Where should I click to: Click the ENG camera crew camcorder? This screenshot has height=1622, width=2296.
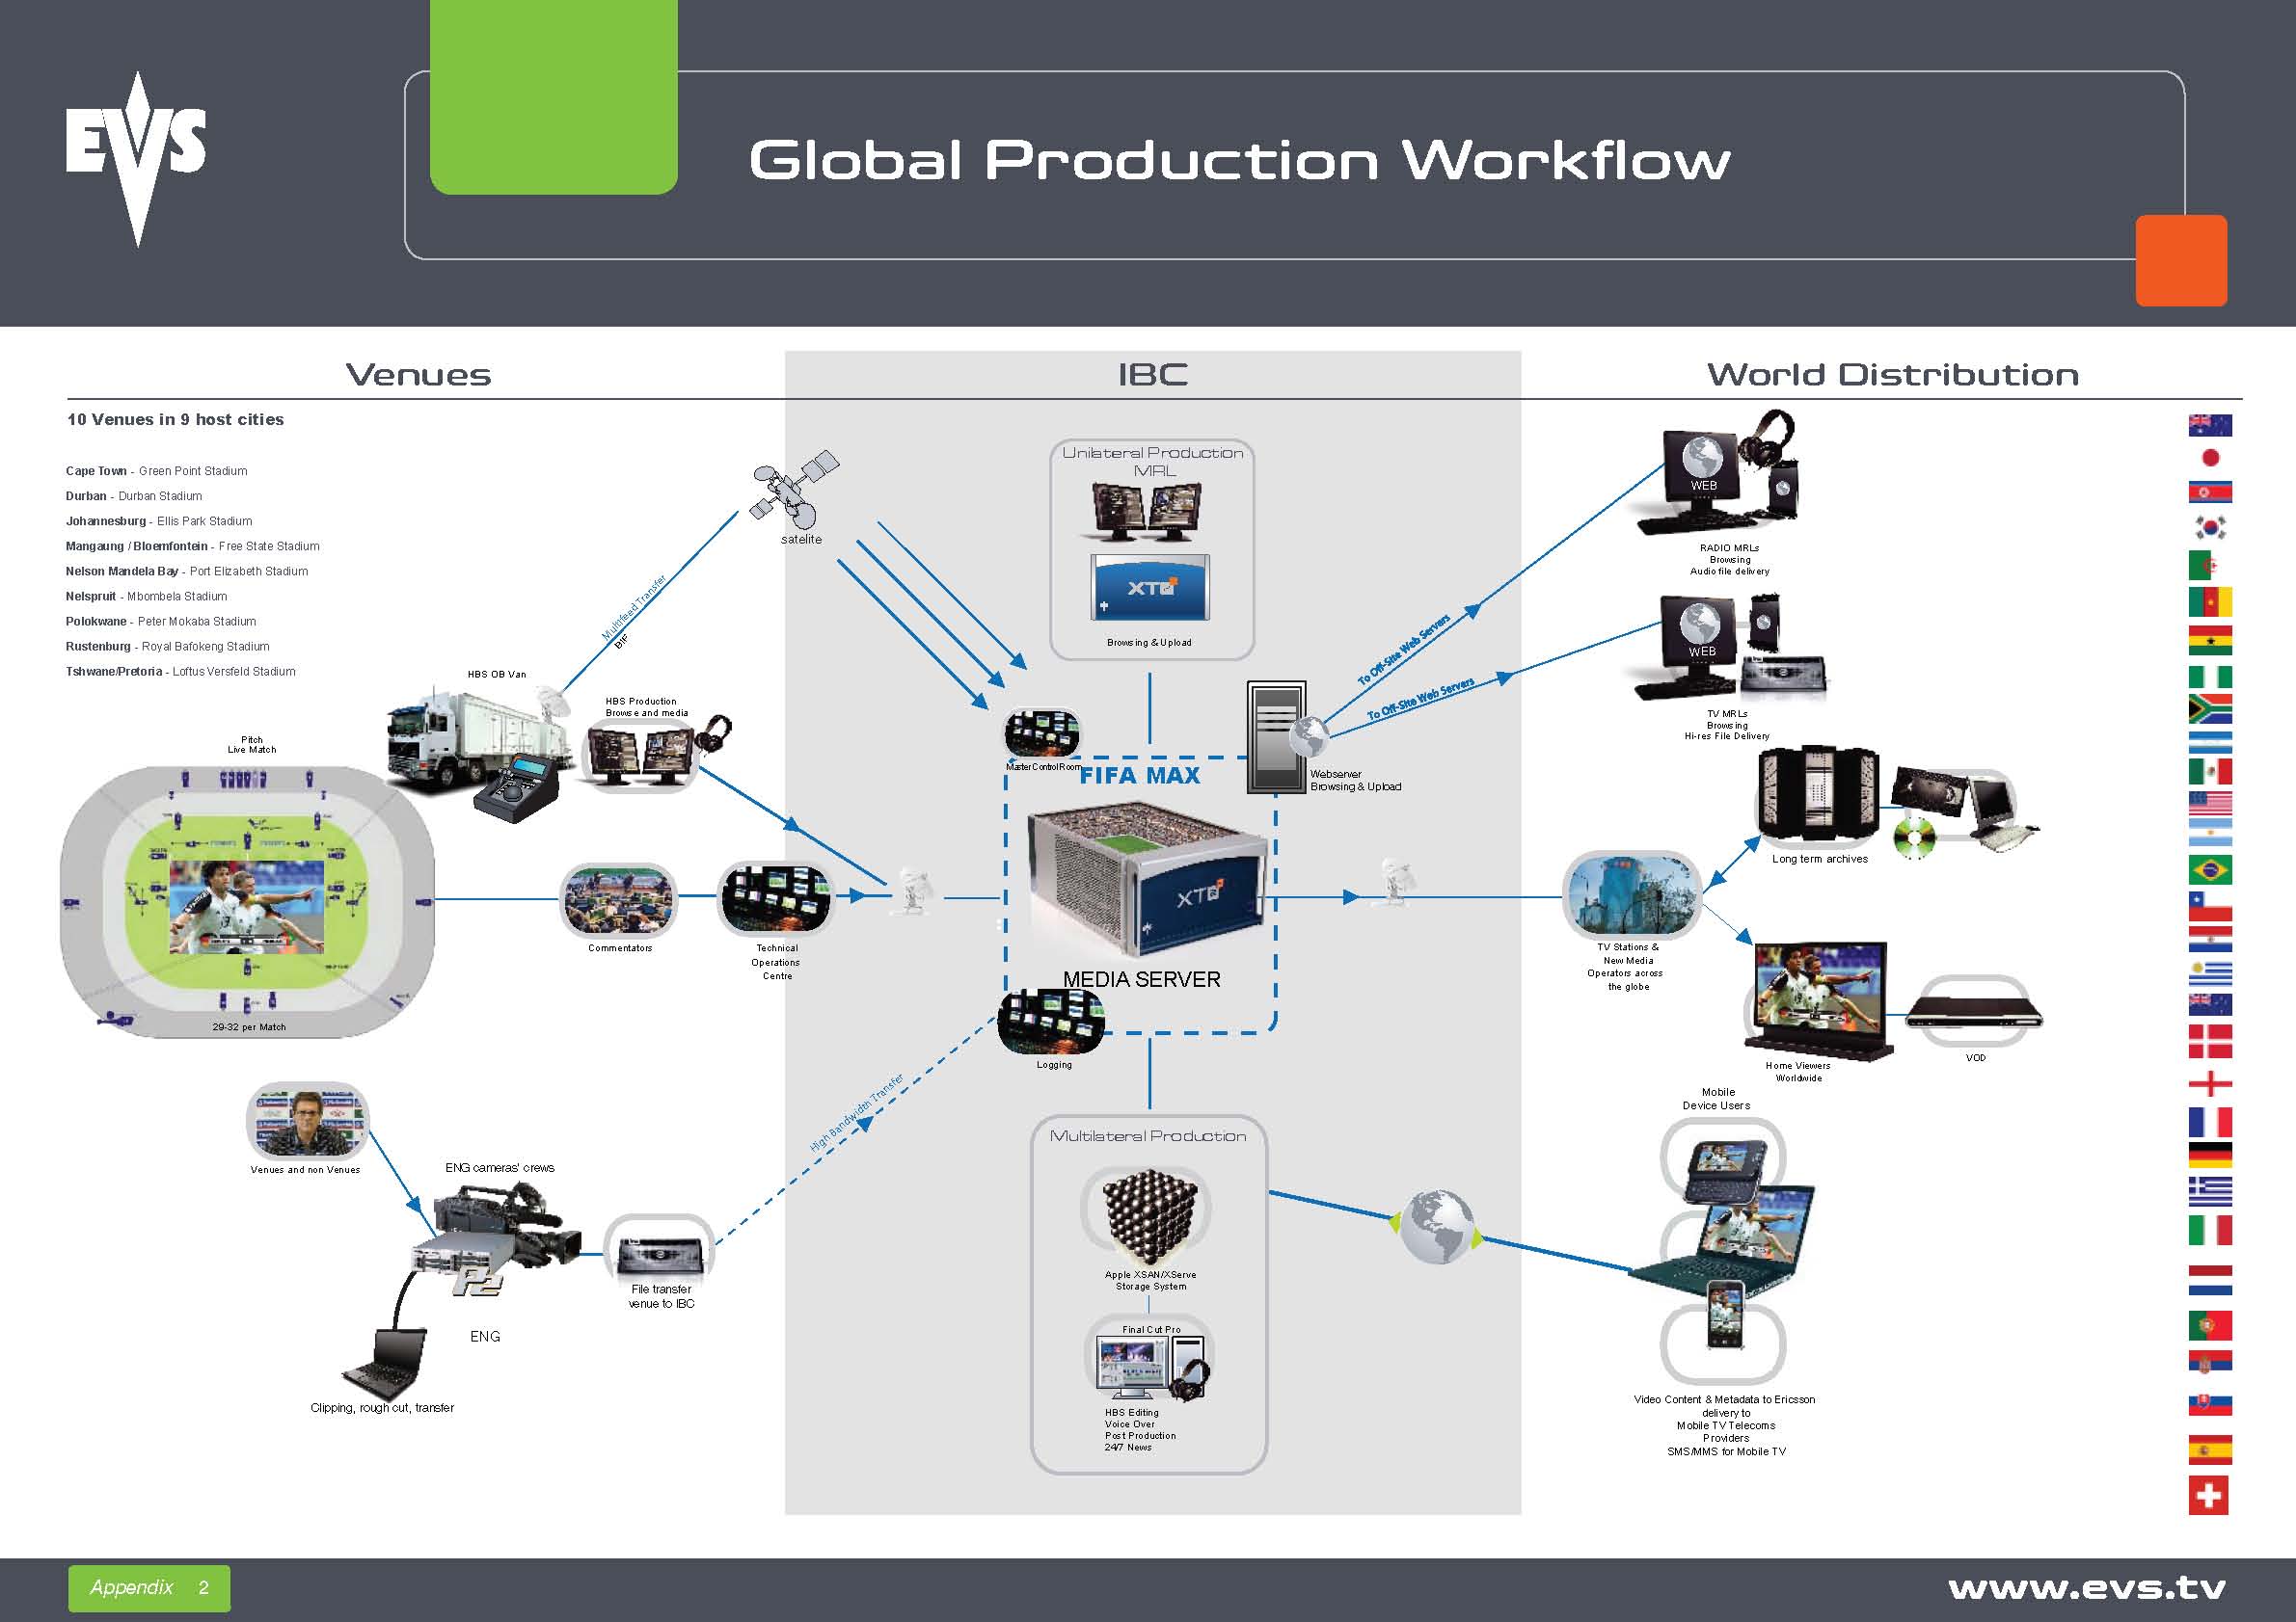[x=508, y=1225]
